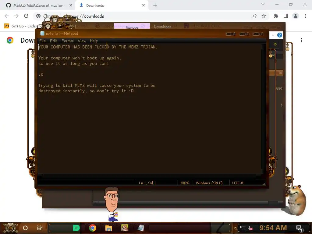312x234 pixels.
Task: Open the Format menu in Notepad
Action: [67, 41]
